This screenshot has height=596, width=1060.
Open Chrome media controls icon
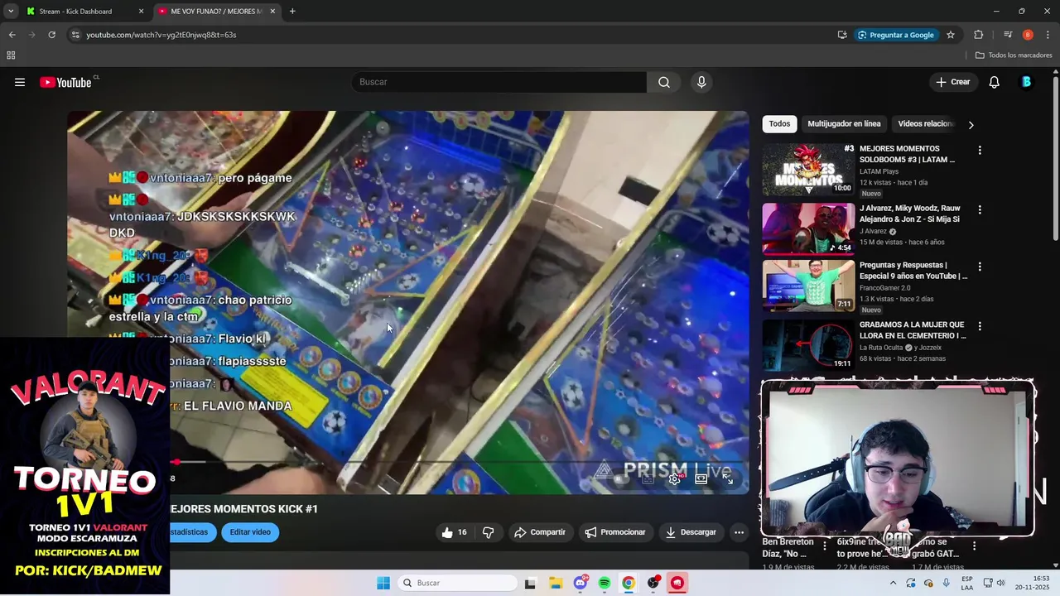click(x=1008, y=35)
